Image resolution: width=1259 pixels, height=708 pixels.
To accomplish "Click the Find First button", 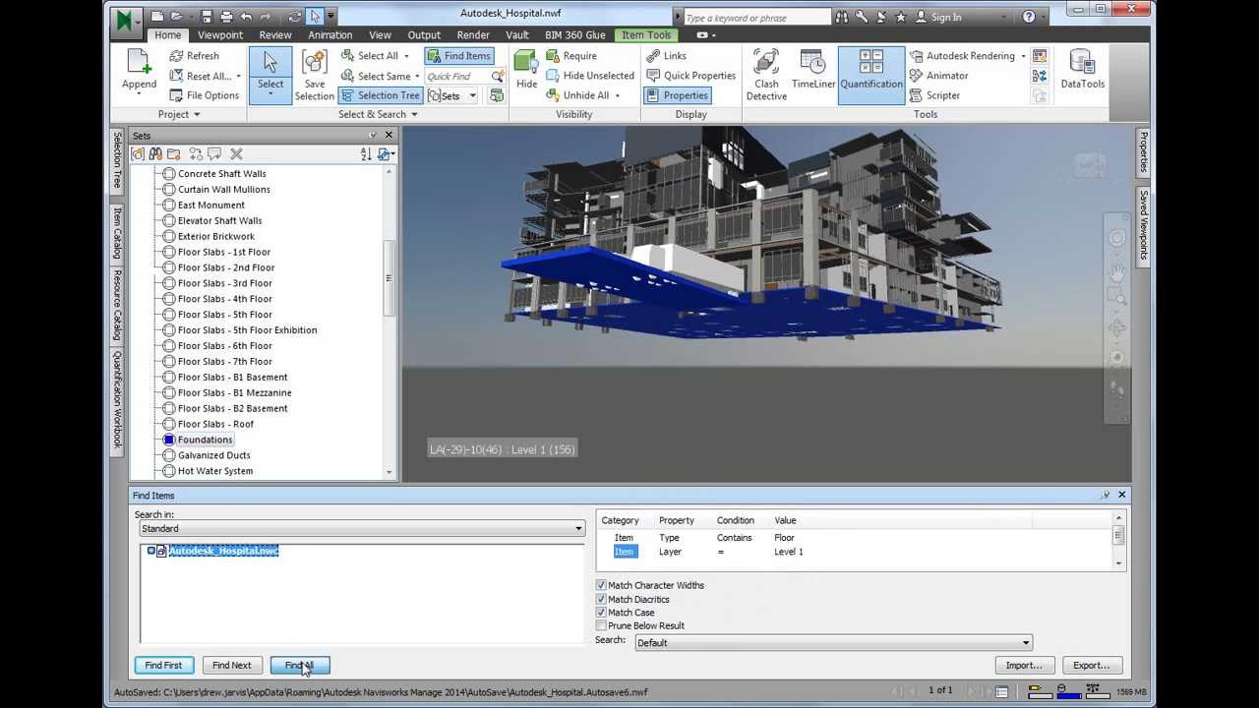I will tap(163, 666).
